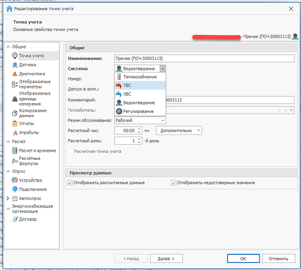Open the Устройство device icon
The width and height of the screenshot is (301, 270).
pyautogui.click(x=15, y=180)
